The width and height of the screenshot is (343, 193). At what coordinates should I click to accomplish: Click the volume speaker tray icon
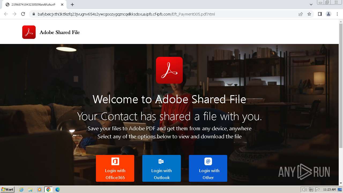click(x=305, y=190)
